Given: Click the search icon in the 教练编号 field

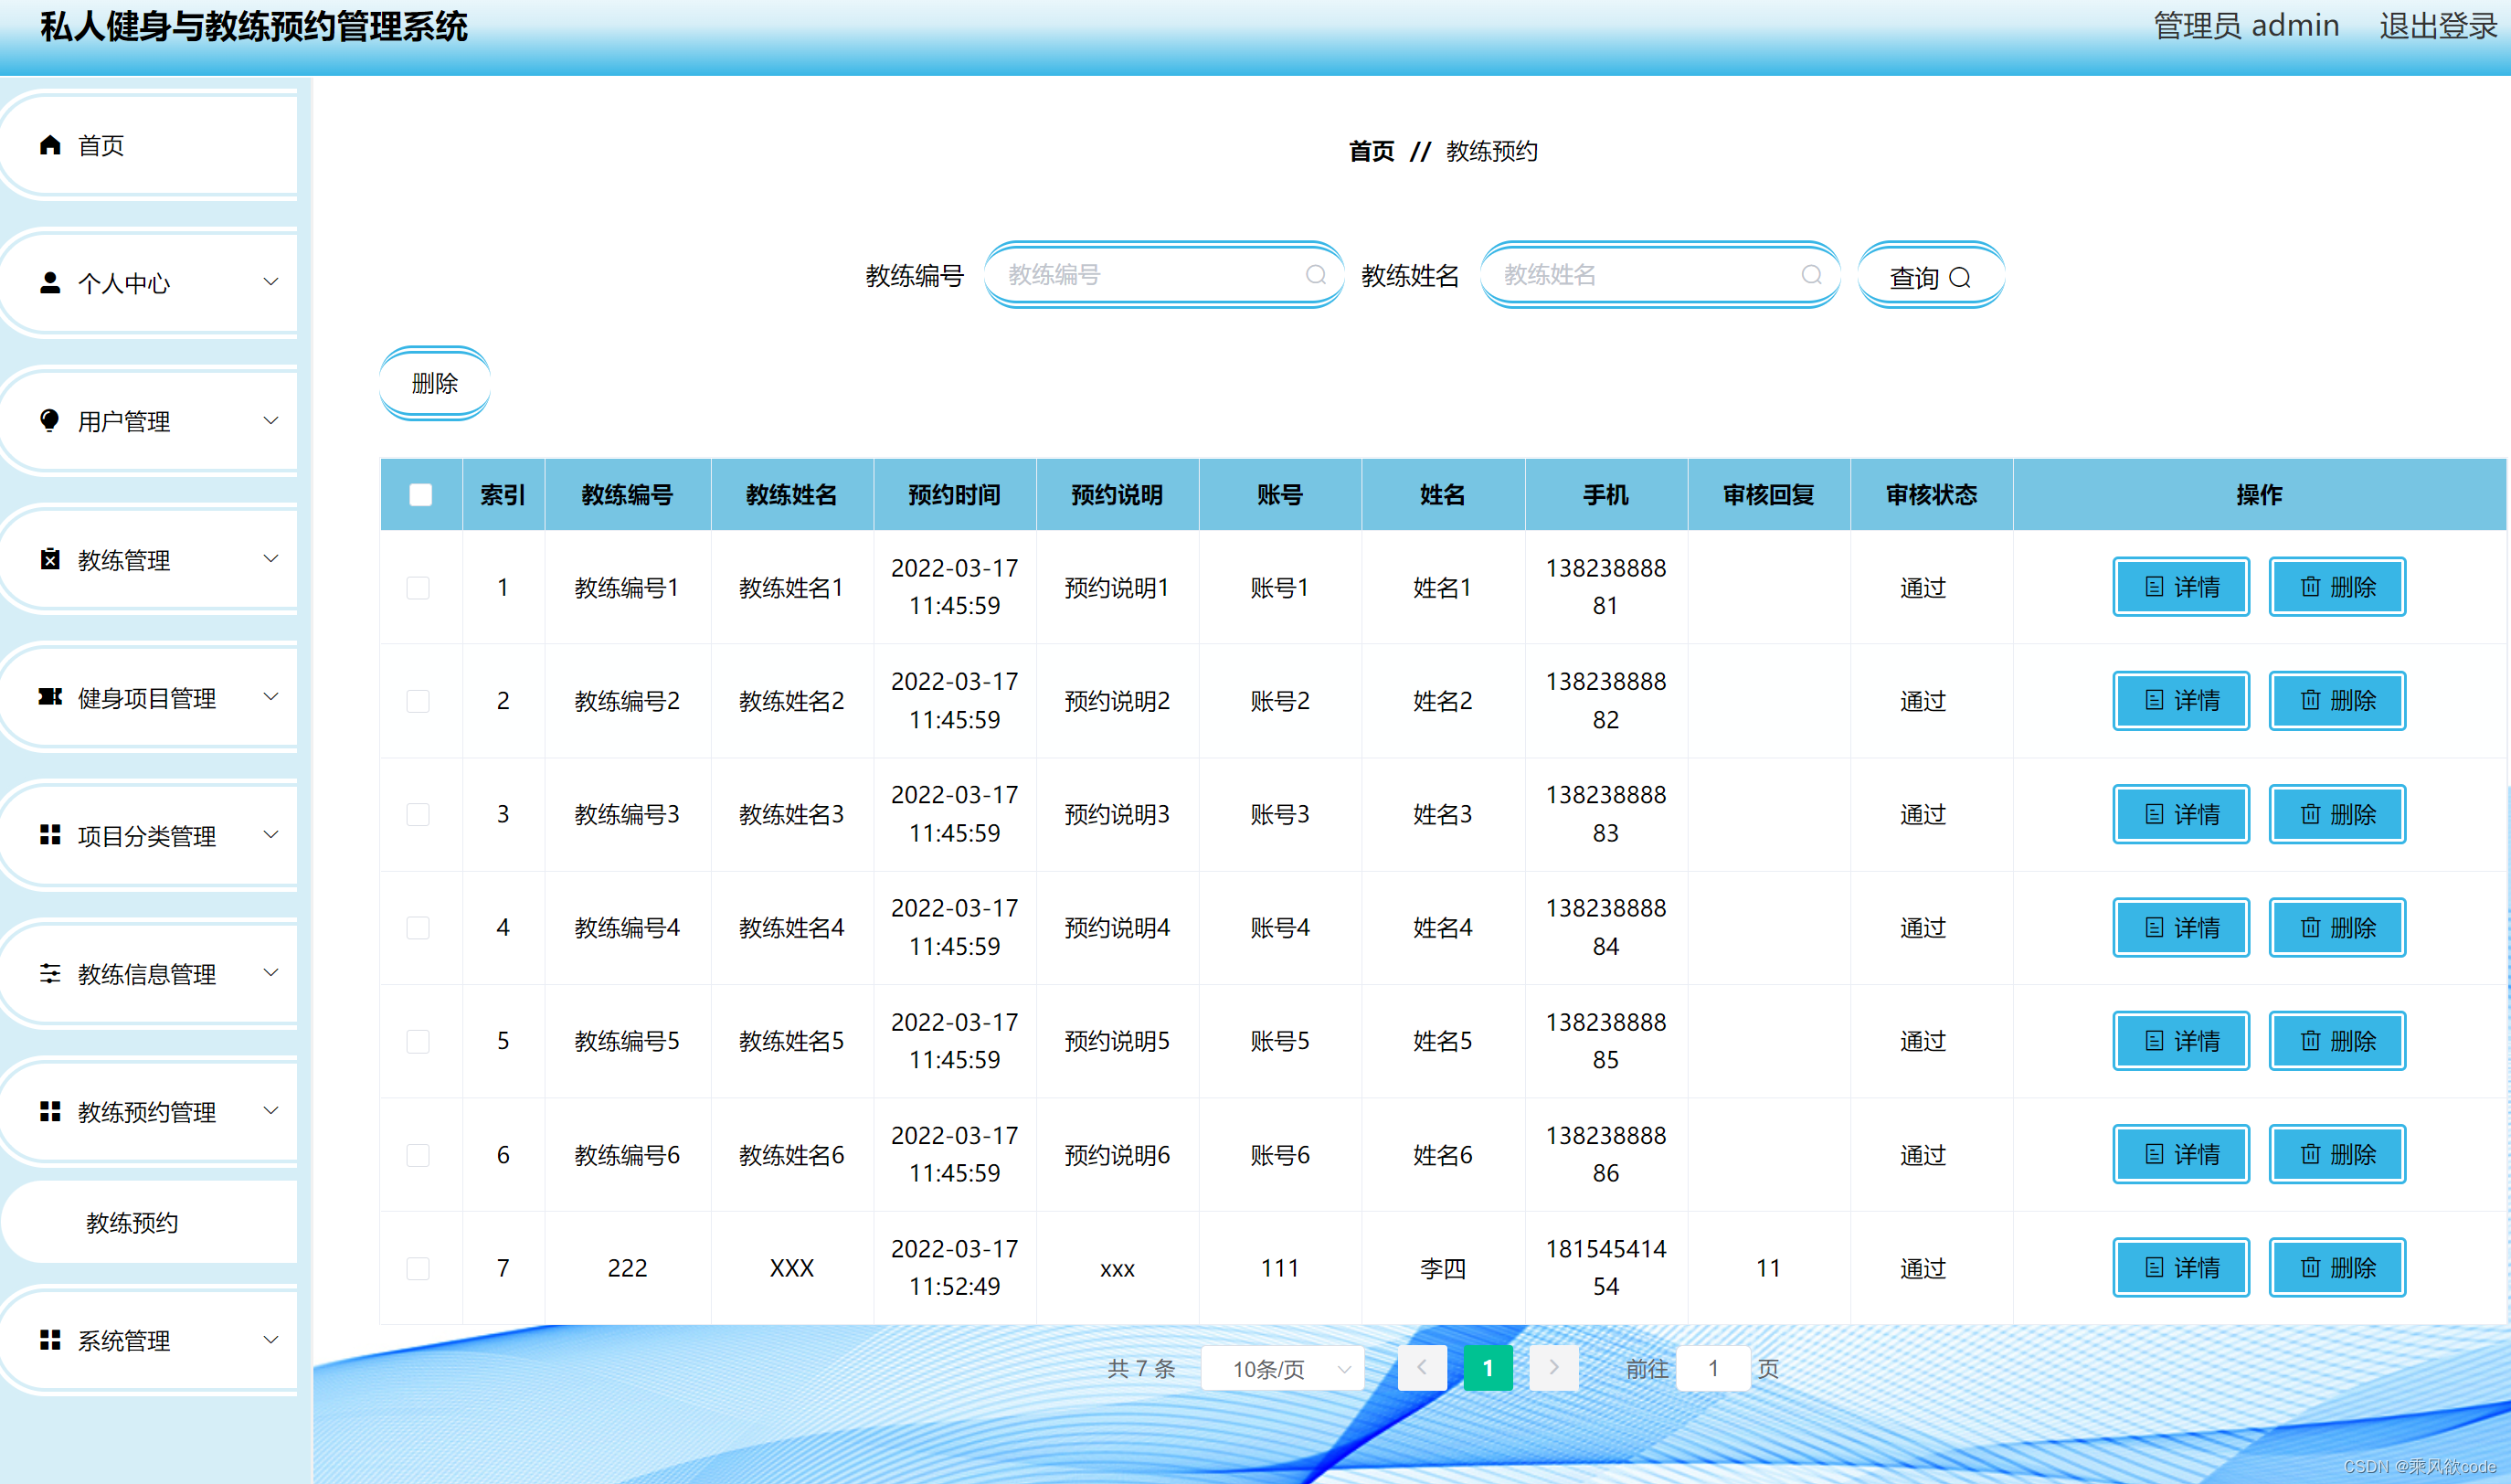Looking at the screenshot, I should point(1315,275).
